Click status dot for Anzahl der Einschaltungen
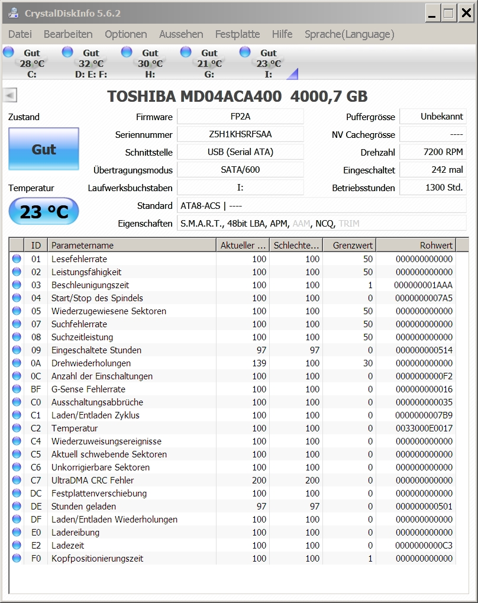The height and width of the screenshot is (603, 478). pyautogui.click(x=17, y=376)
